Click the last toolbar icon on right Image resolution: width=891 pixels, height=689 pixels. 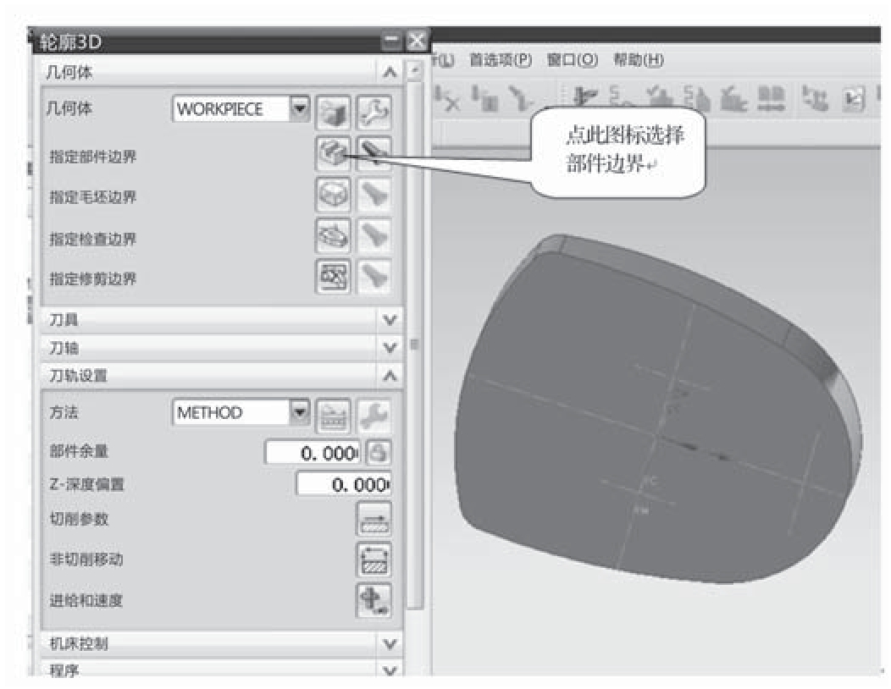pos(853,97)
